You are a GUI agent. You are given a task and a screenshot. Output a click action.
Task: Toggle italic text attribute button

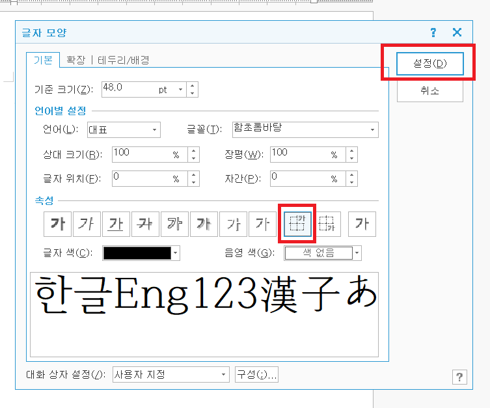coord(87,224)
